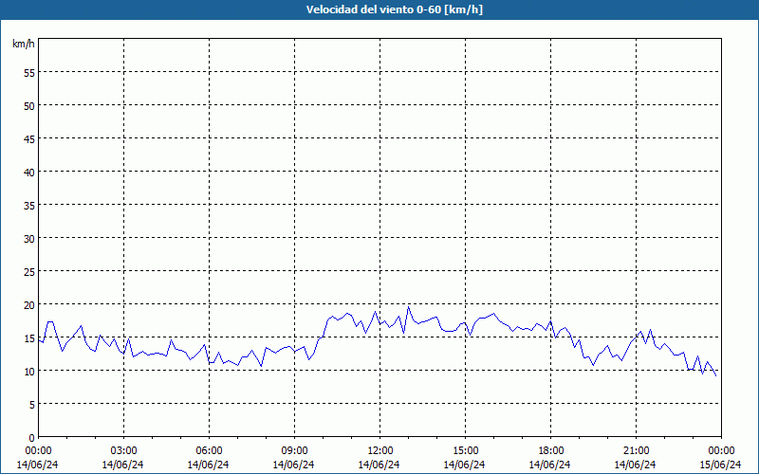
Task: Click the 00:00 time label for 15/06/24
Action: 721,451
